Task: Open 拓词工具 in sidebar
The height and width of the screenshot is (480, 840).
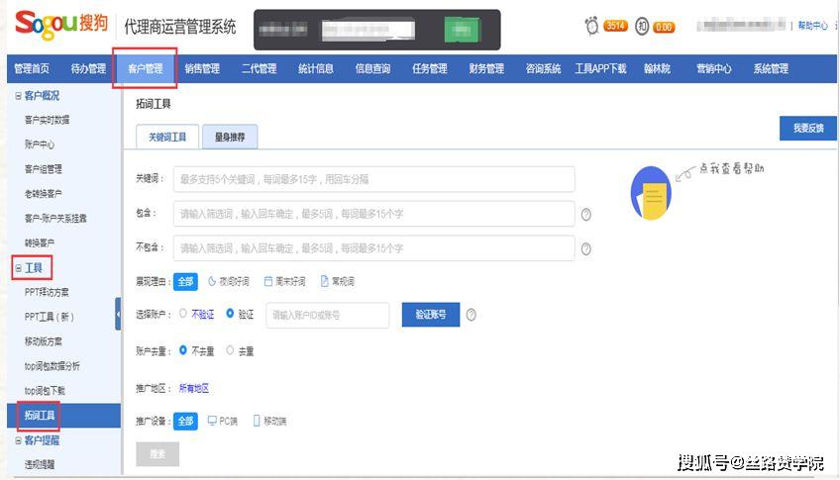Action: (63, 416)
